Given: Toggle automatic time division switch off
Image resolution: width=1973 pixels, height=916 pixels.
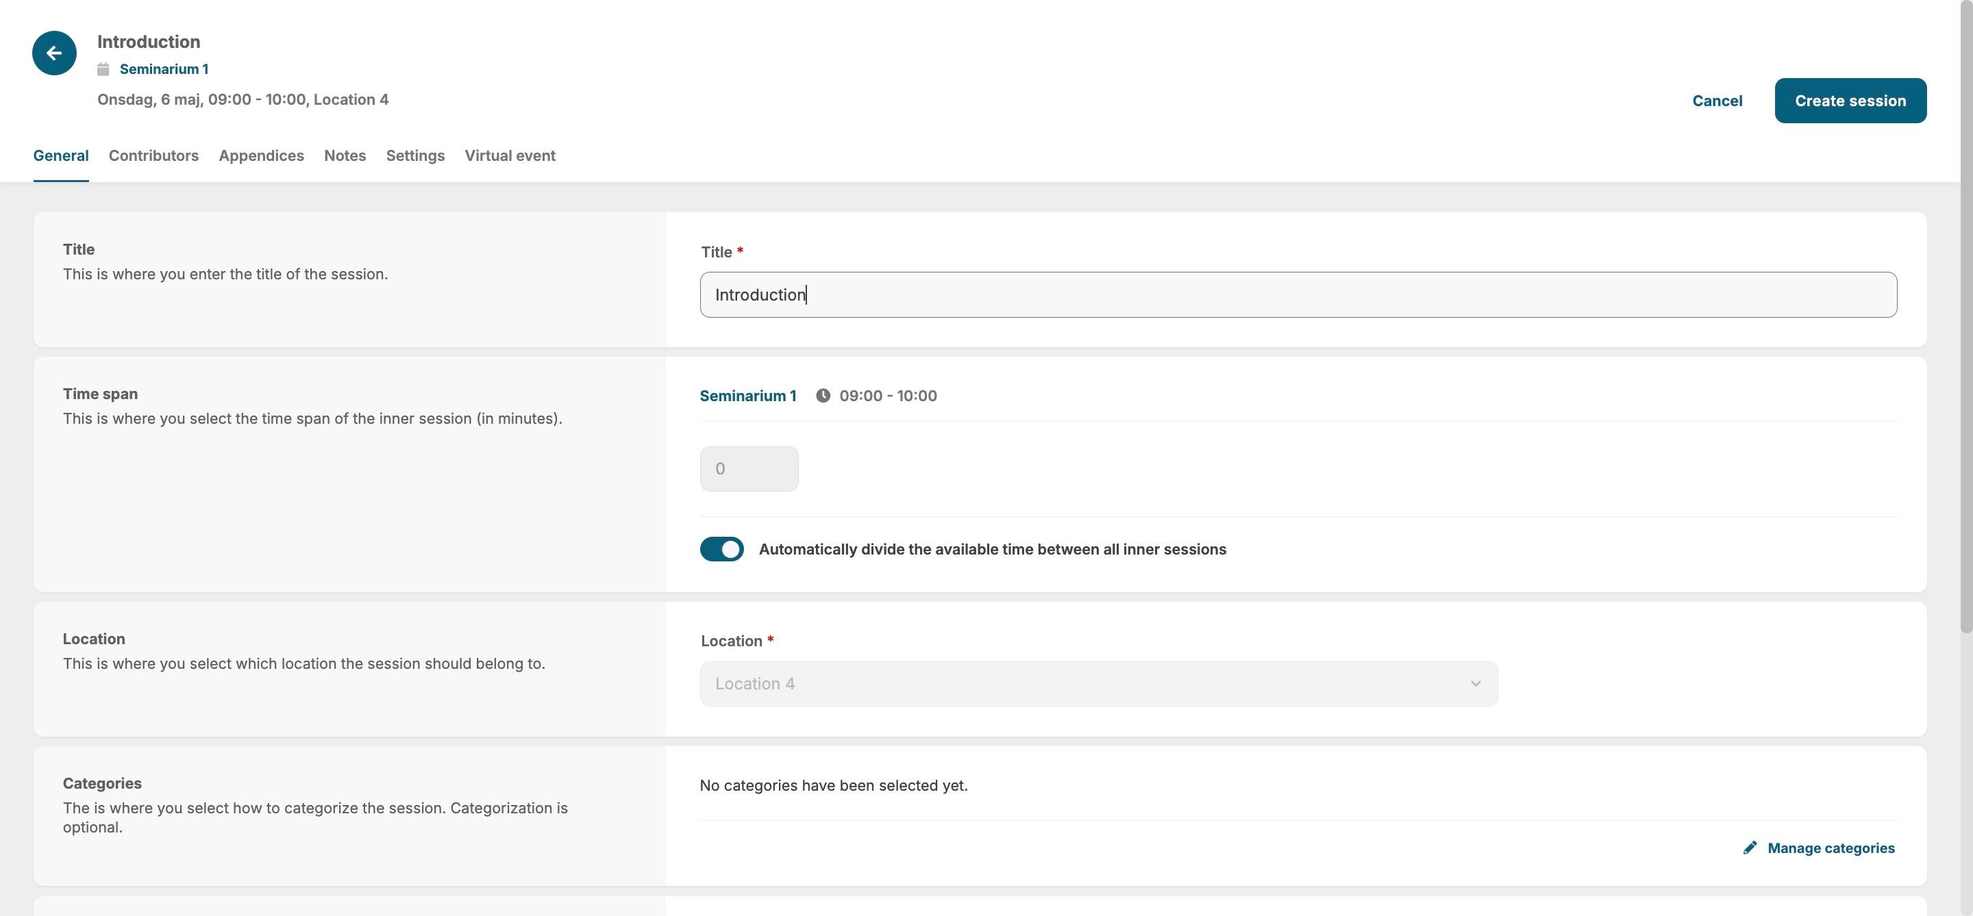Looking at the screenshot, I should pyautogui.click(x=721, y=550).
